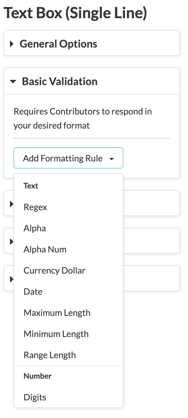Screen dimensions: 188x418
Task: Select the Alpha Num rule
Action: tap(45, 249)
